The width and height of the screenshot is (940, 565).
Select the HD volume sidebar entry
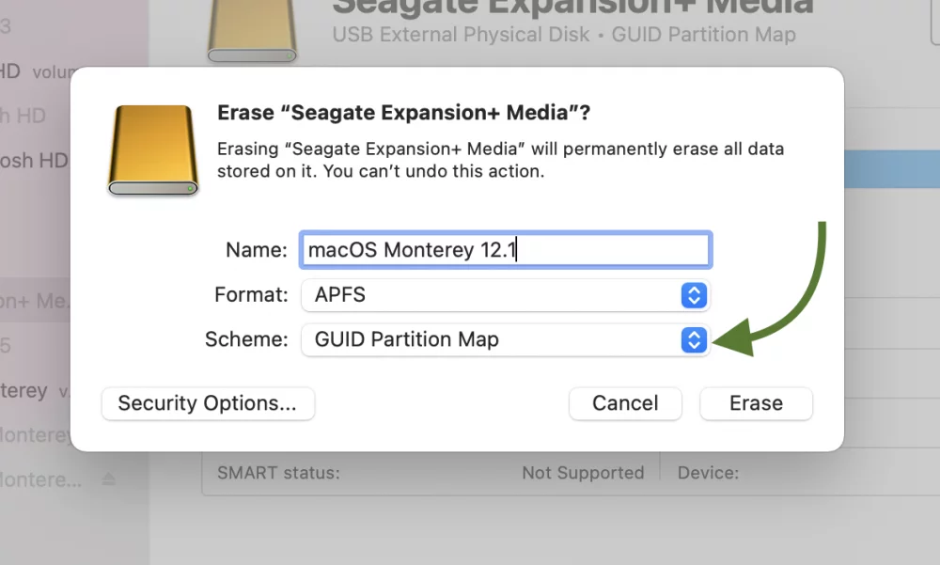(36, 71)
